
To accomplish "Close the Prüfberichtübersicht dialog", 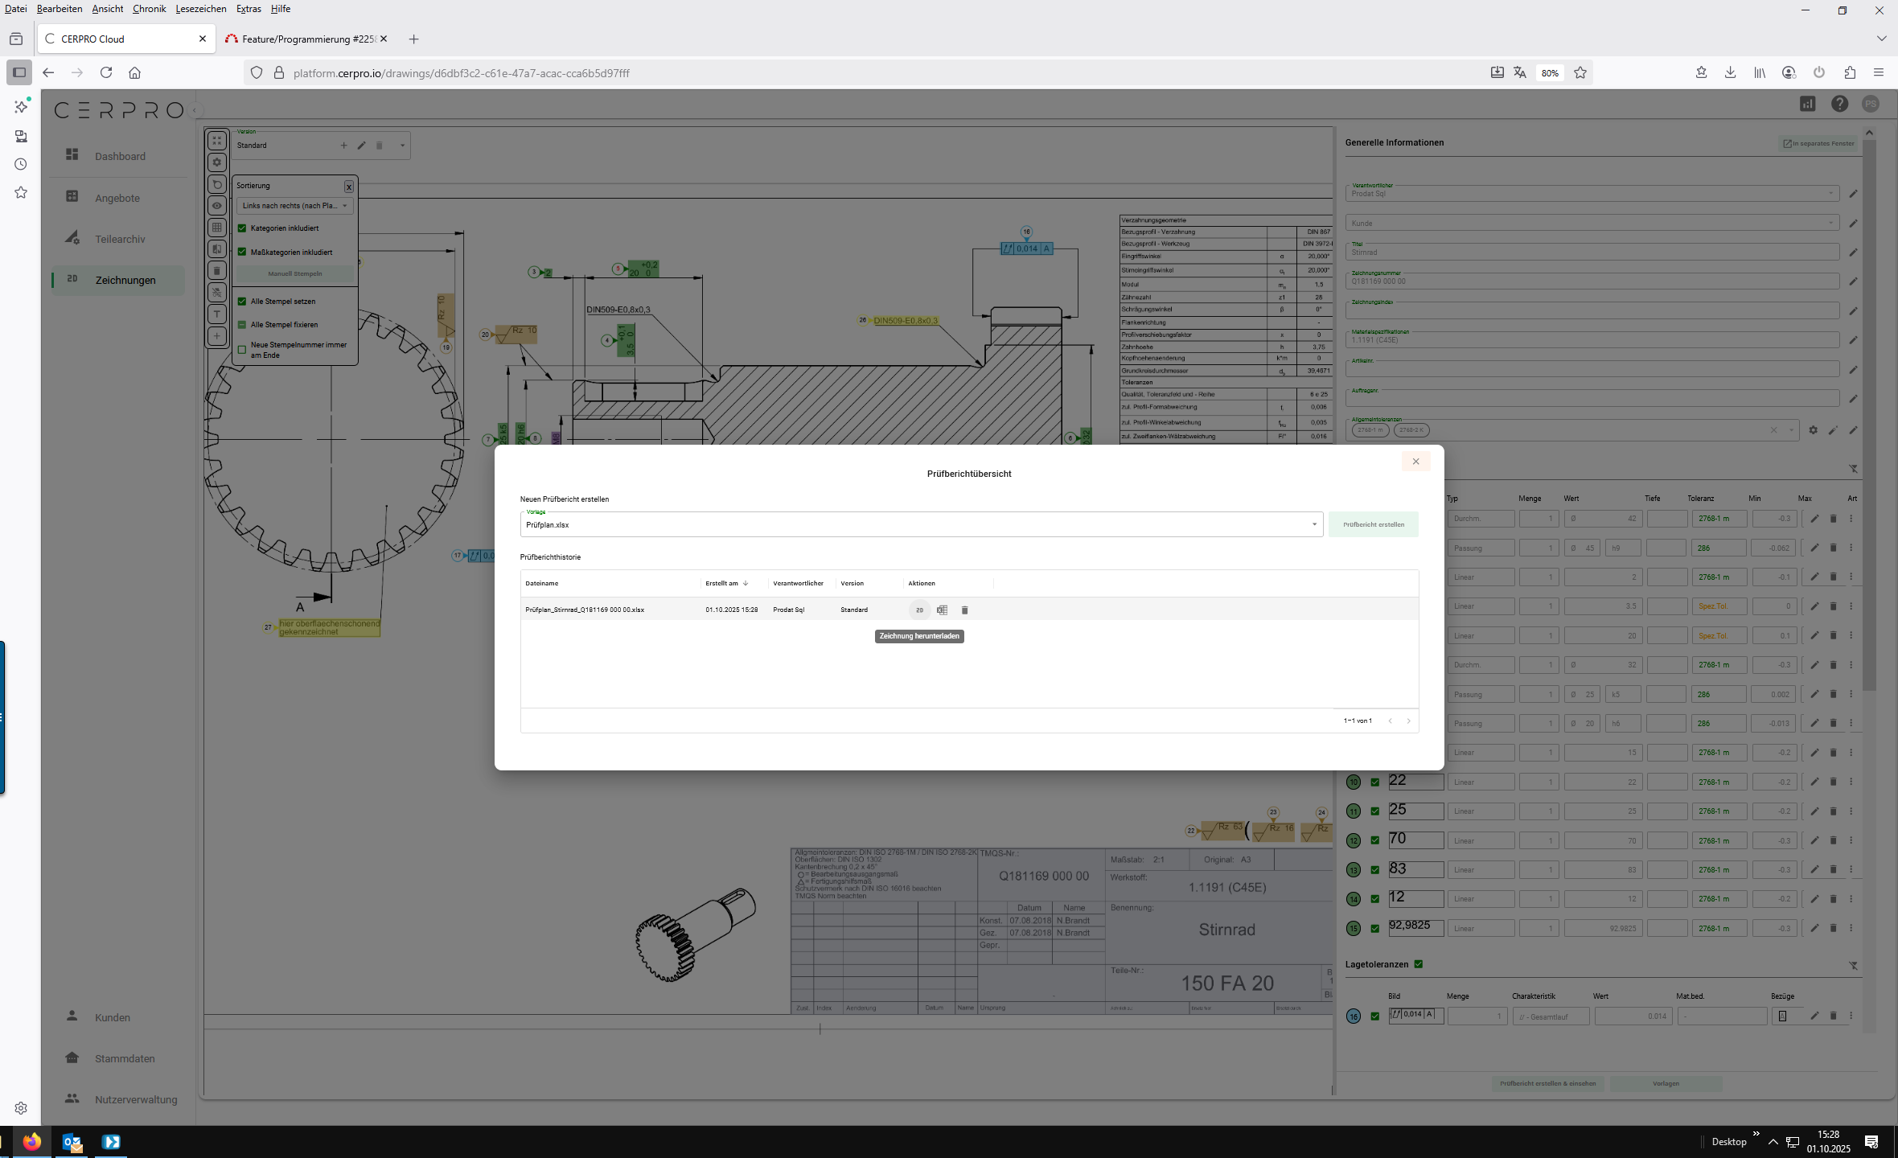I will 1415,462.
